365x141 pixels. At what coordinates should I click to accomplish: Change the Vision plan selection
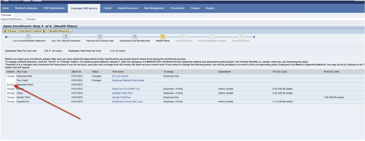(10, 93)
